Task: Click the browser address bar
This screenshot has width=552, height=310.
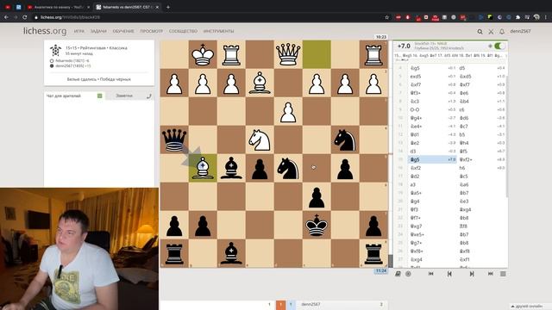Action: (x=208, y=17)
